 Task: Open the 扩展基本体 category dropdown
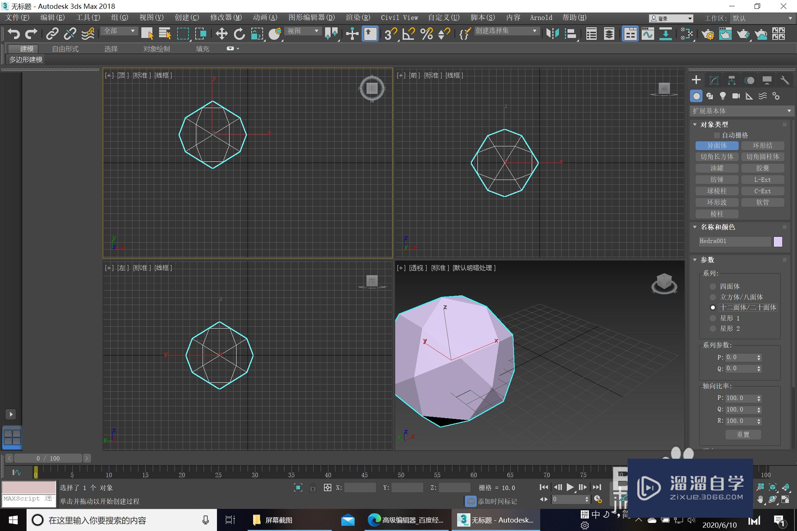click(x=741, y=111)
